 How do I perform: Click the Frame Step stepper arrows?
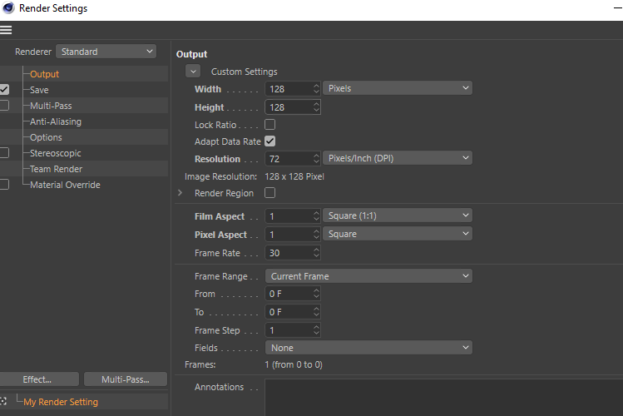pos(316,330)
